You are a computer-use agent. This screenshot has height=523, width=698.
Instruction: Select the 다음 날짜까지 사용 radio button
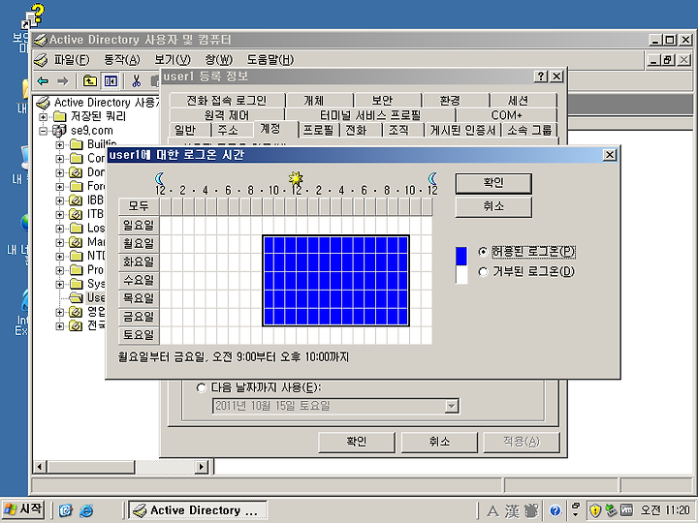coord(202,387)
